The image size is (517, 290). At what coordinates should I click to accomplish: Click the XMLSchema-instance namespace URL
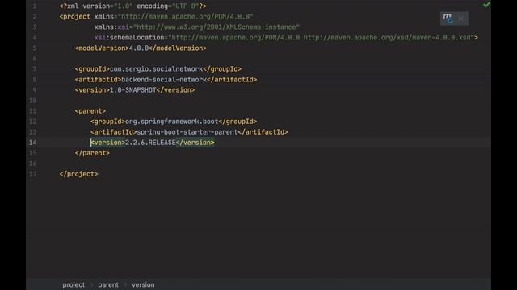216,27
